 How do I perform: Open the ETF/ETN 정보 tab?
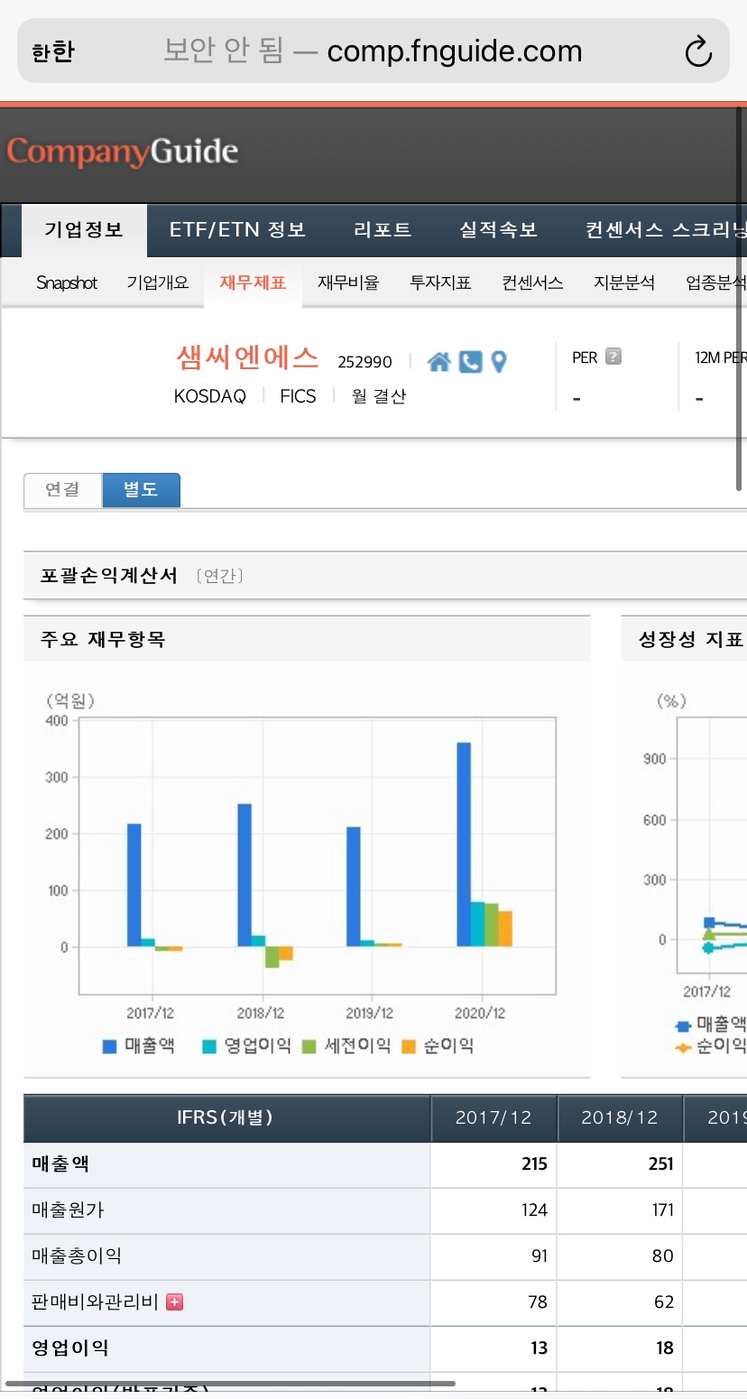click(x=237, y=229)
